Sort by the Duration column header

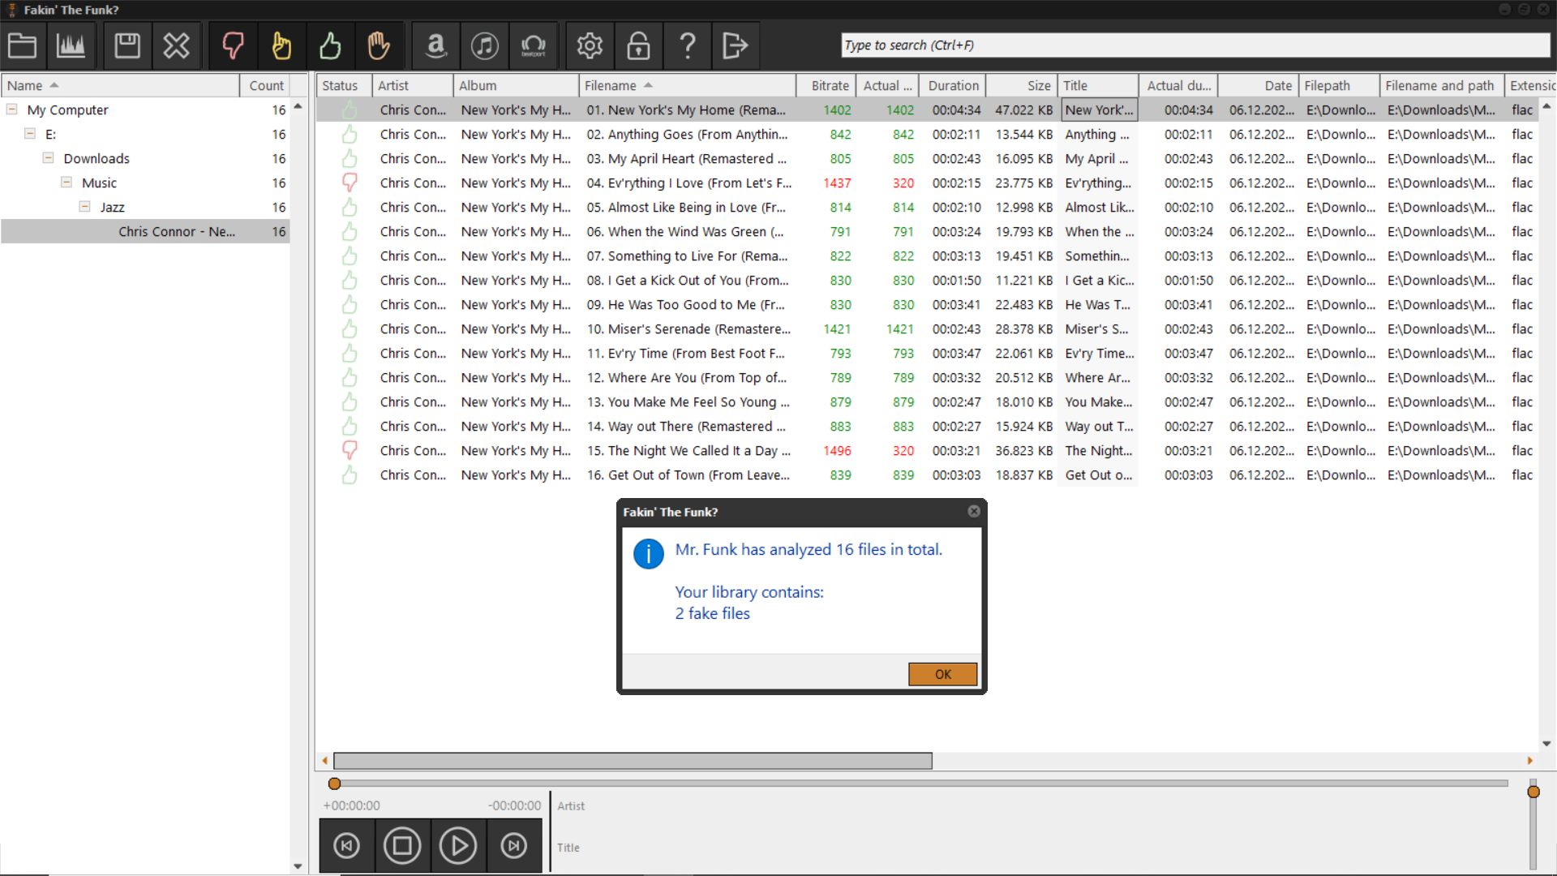[953, 85]
